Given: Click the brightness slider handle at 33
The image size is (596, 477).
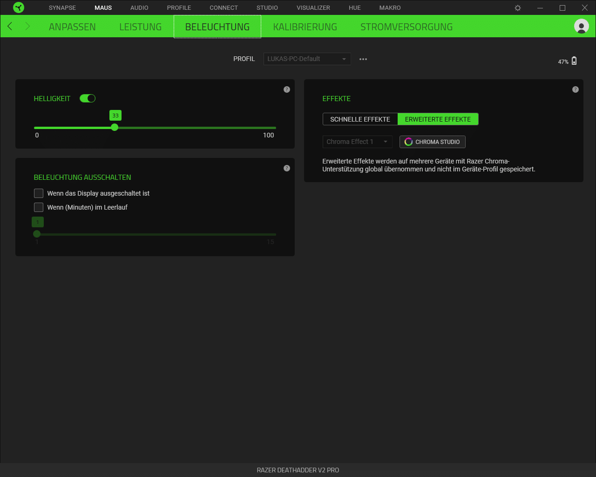Looking at the screenshot, I should 115,128.
